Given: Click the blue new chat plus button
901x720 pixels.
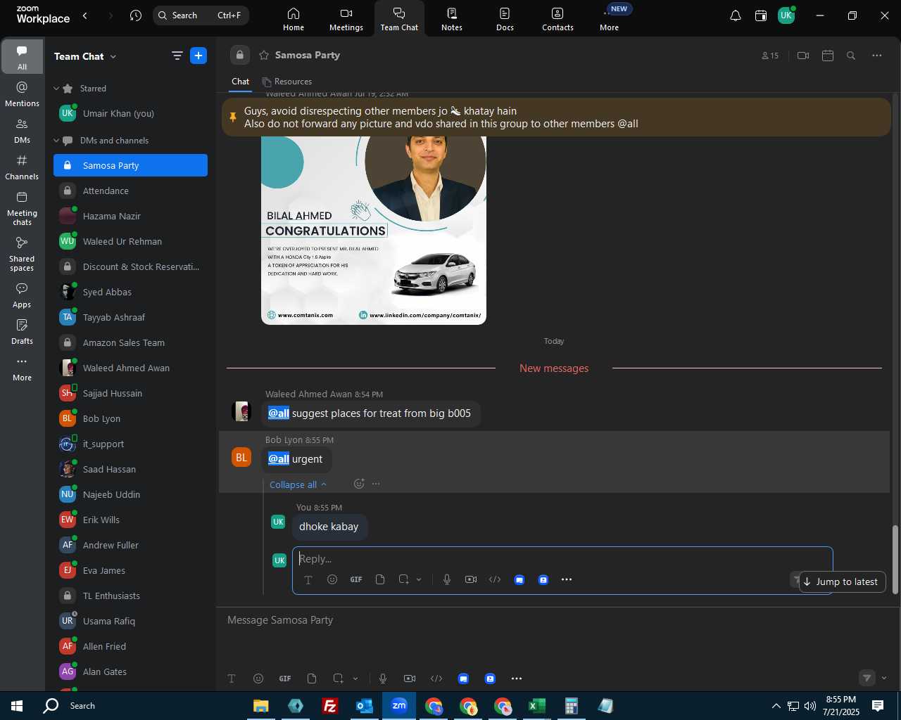Looking at the screenshot, I should click(199, 56).
